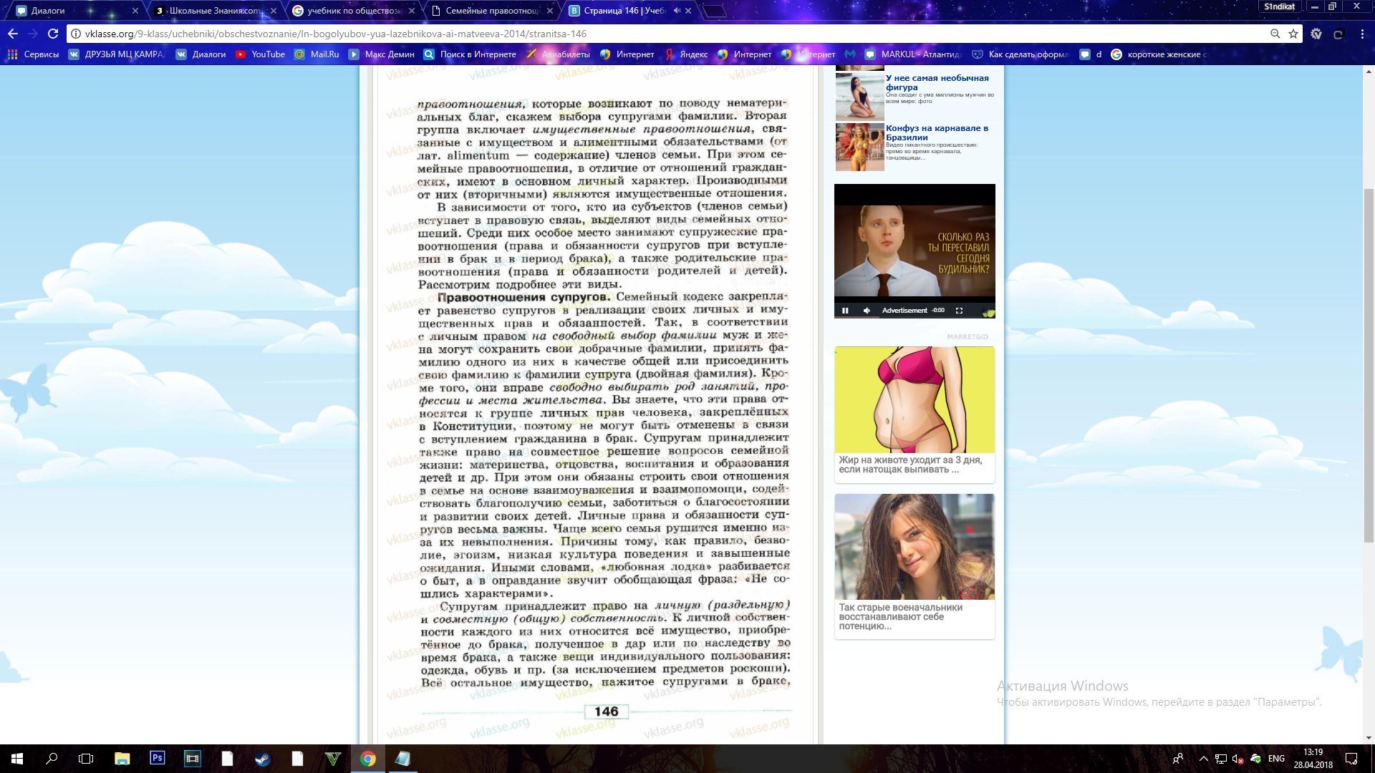Open the YouTube bookmark
Viewport: 1375px width, 773px height.
pyautogui.click(x=260, y=54)
